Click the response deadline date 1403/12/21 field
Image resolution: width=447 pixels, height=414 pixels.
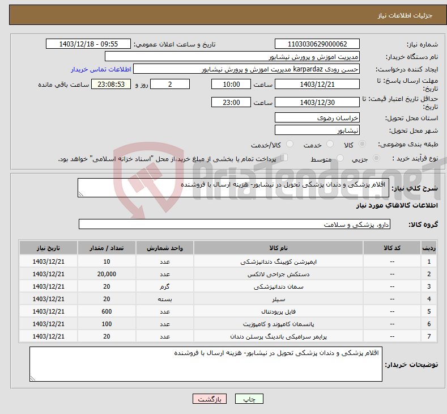click(x=317, y=84)
